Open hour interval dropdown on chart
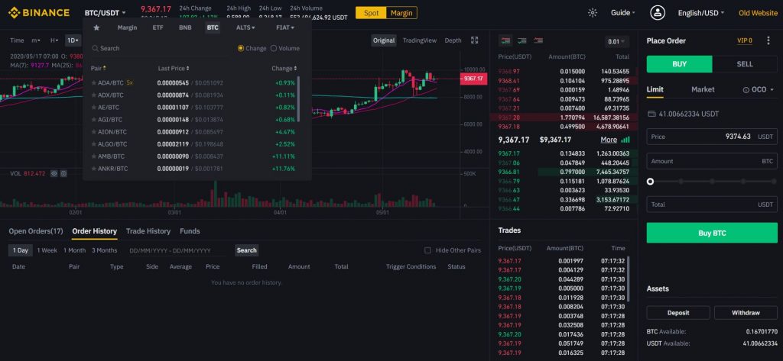 pyautogui.click(x=54, y=40)
